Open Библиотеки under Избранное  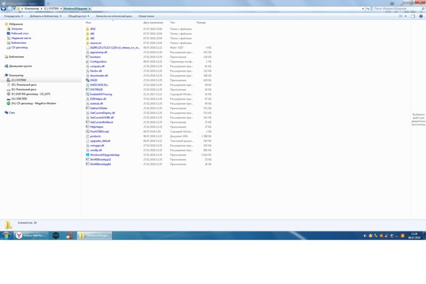pyautogui.click(x=19, y=43)
